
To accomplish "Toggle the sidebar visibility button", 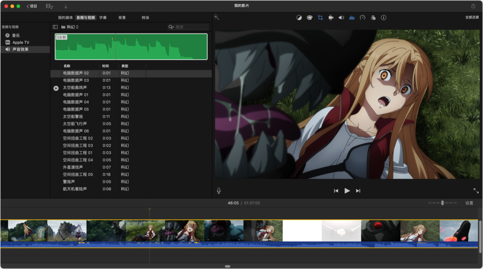I will point(55,27).
